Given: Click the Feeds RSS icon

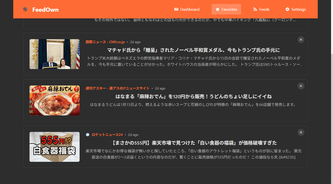Looking at the screenshot, I should pyautogui.click(x=255, y=9).
